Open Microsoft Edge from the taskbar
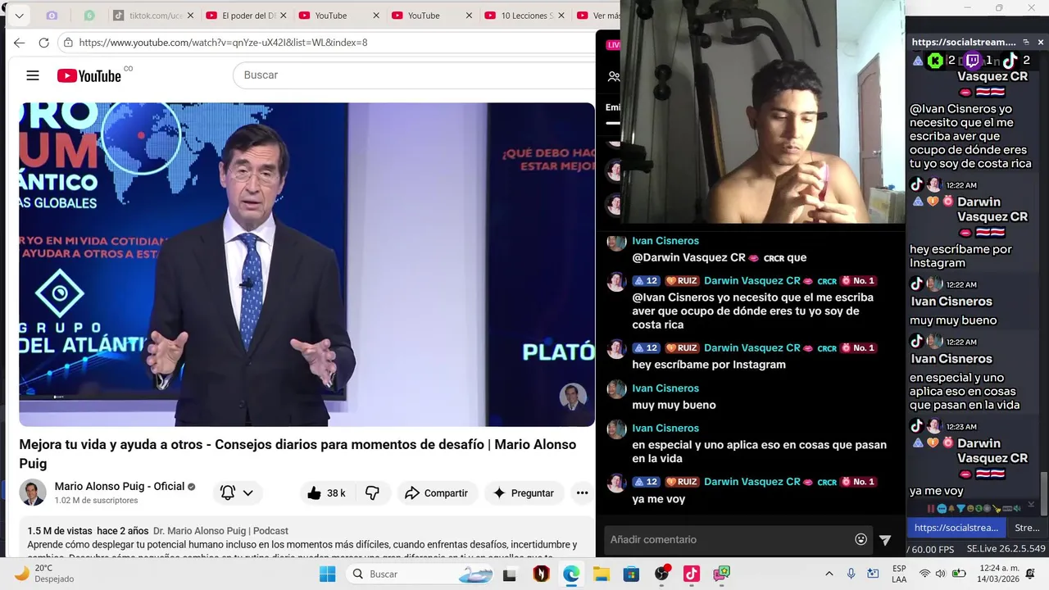 tap(571, 574)
